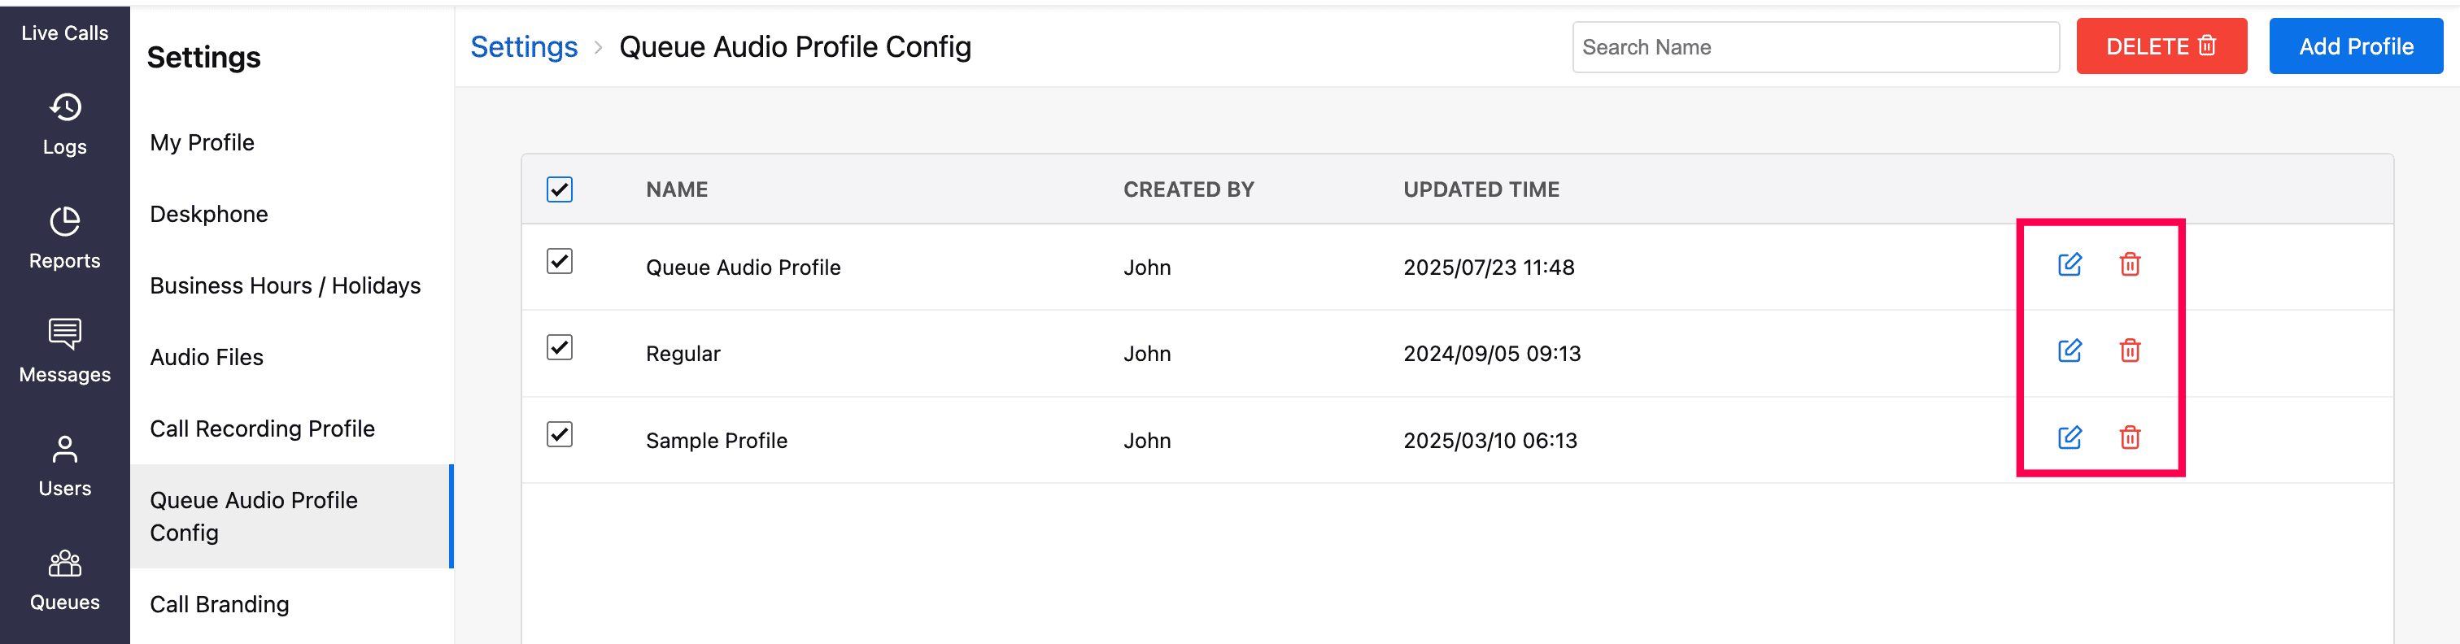Focus the Search Name field
The image size is (2460, 644).
[1814, 46]
